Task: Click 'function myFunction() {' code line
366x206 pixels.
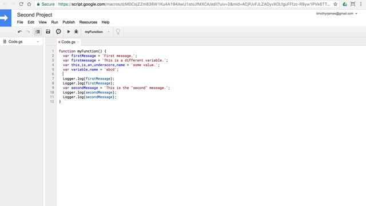Action: [x=82, y=51]
